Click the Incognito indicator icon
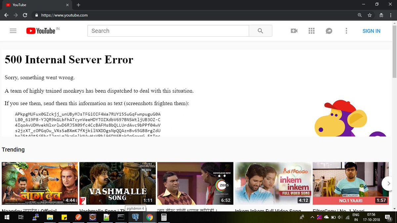Image resolution: width=397 pixels, height=223 pixels. (x=381, y=15)
